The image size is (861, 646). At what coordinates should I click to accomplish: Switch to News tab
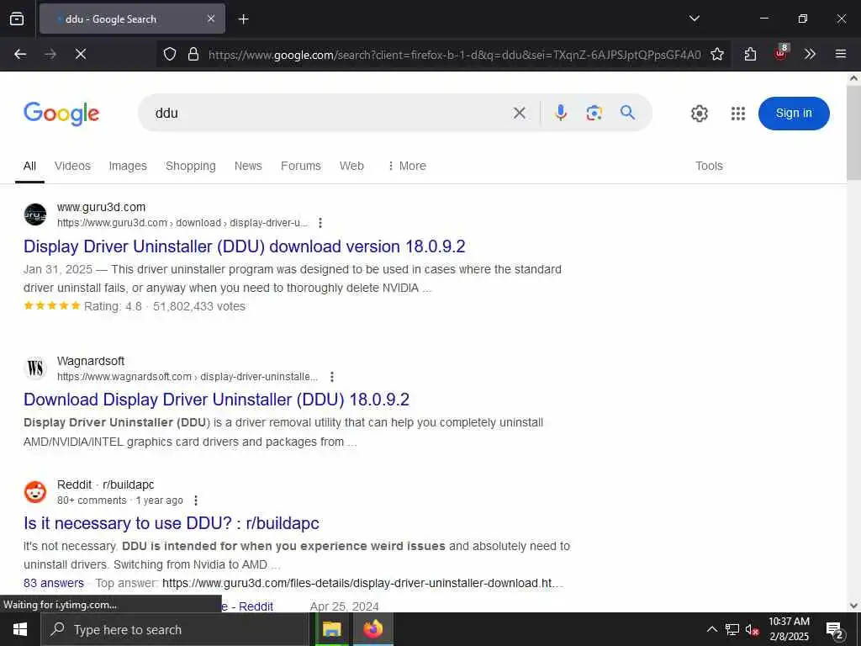(248, 166)
